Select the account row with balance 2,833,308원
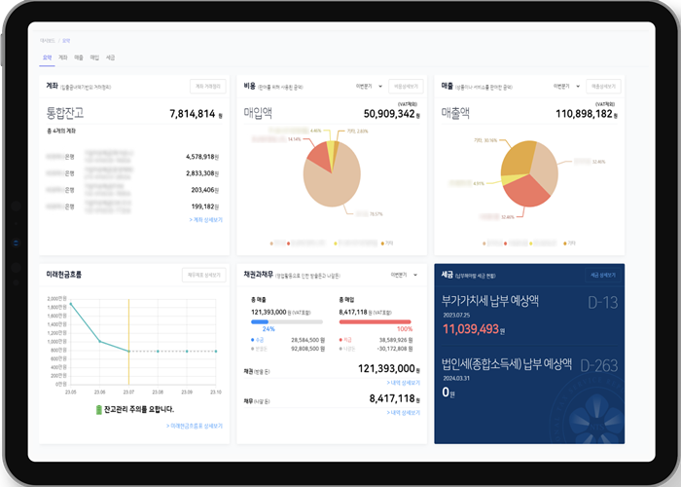The height and width of the screenshot is (487, 681). click(x=134, y=173)
